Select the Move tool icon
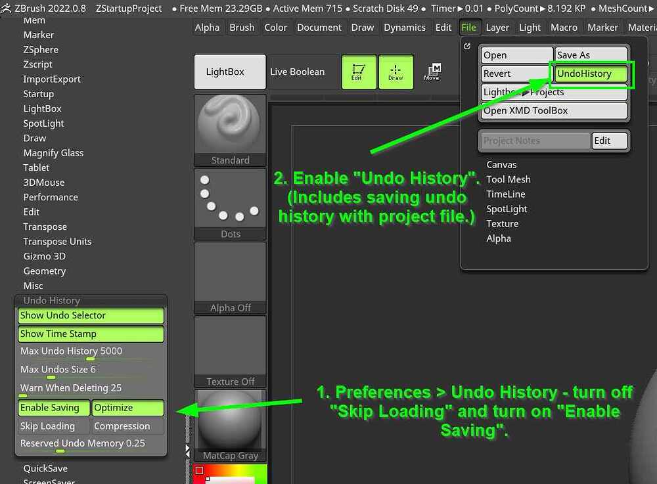This screenshot has height=484, width=657. (x=432, y=72)
